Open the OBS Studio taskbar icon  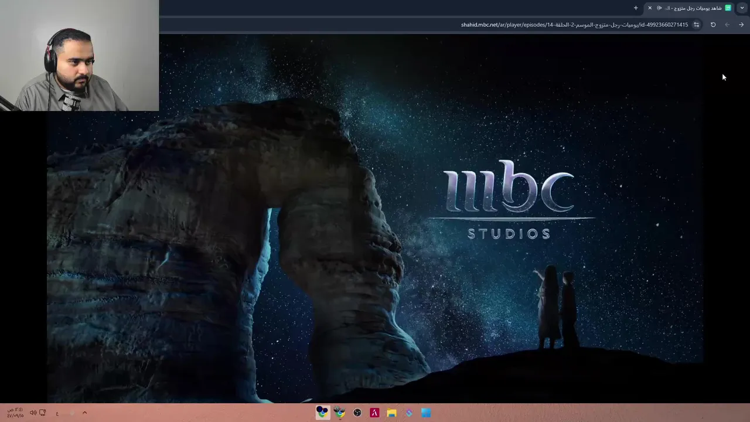(357, 413)
